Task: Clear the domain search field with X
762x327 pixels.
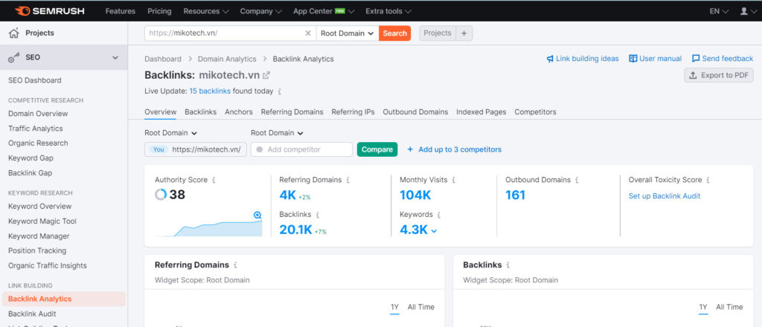Action: [x=307, y=33]
